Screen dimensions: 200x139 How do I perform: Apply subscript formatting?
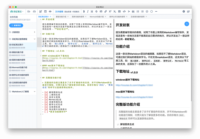(115, 11)
